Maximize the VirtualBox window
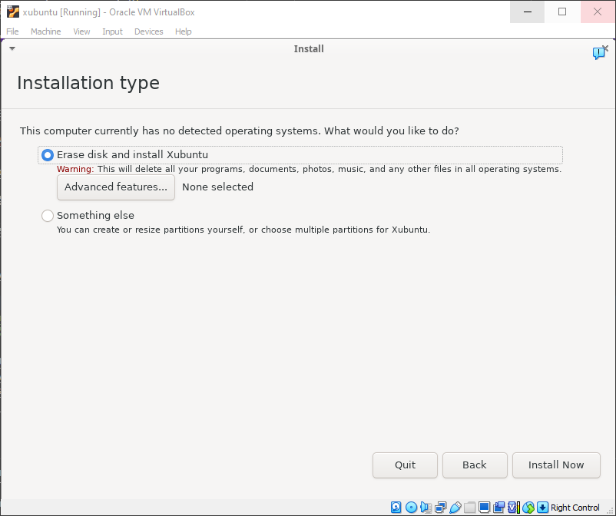The height and width of the screenshot is (516, 616). point(562,12)
